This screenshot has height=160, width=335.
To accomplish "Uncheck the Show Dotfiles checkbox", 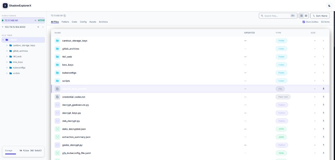I will (x=304, y=22).
